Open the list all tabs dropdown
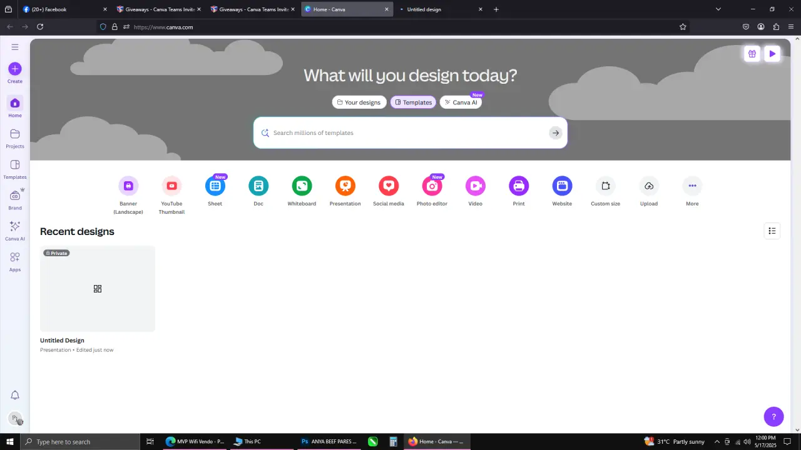 pyautogui.click(x=718, y=9)
